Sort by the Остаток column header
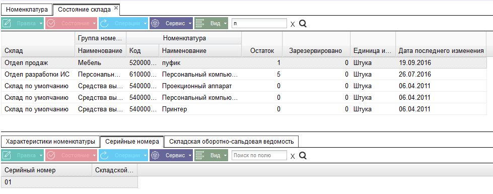The image size is (493, 194). click(262, 50)
